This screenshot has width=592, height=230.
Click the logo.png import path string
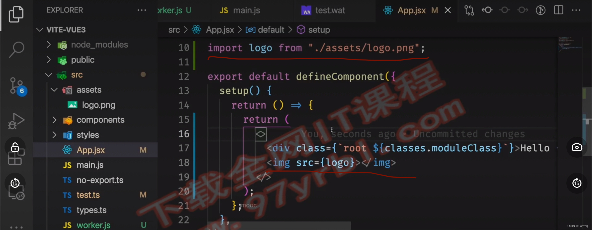(364, 48)
